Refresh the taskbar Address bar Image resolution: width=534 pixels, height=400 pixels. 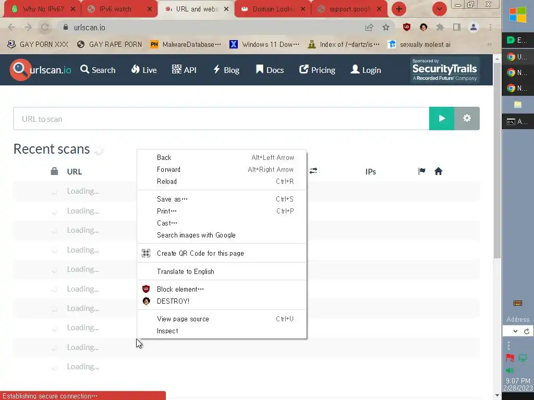click(x=527, y=331)
